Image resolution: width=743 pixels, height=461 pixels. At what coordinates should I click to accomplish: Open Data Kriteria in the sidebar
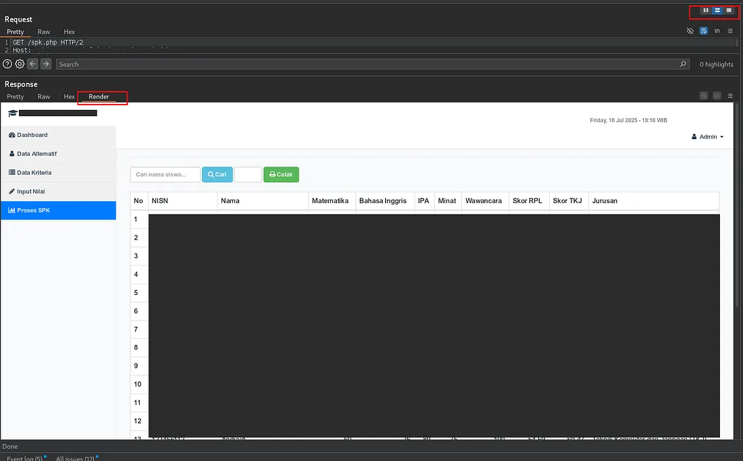(x=58, y=173)
